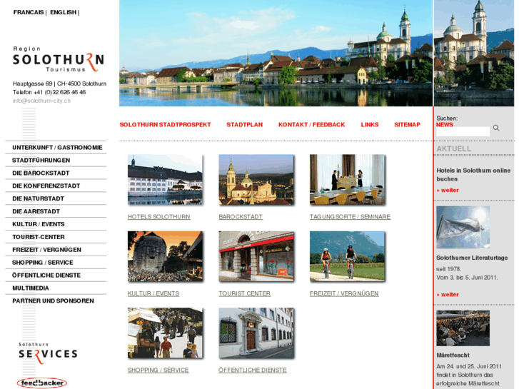Click the Solothurn Services logo

pos(48,353)
